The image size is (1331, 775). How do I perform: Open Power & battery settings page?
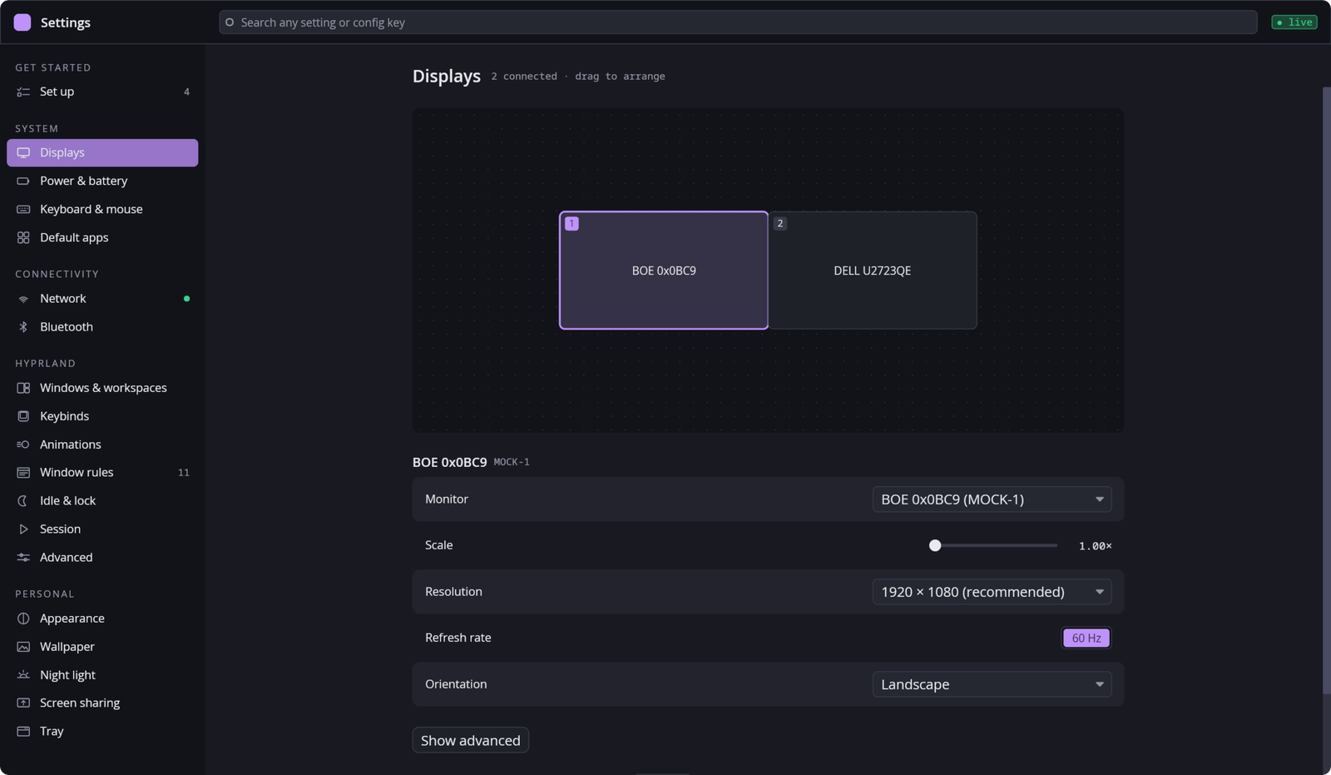tap(102, 181)
